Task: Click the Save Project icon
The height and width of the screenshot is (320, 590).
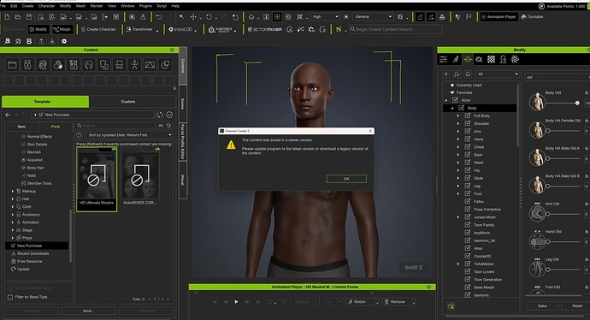Action: coord(29,17)
